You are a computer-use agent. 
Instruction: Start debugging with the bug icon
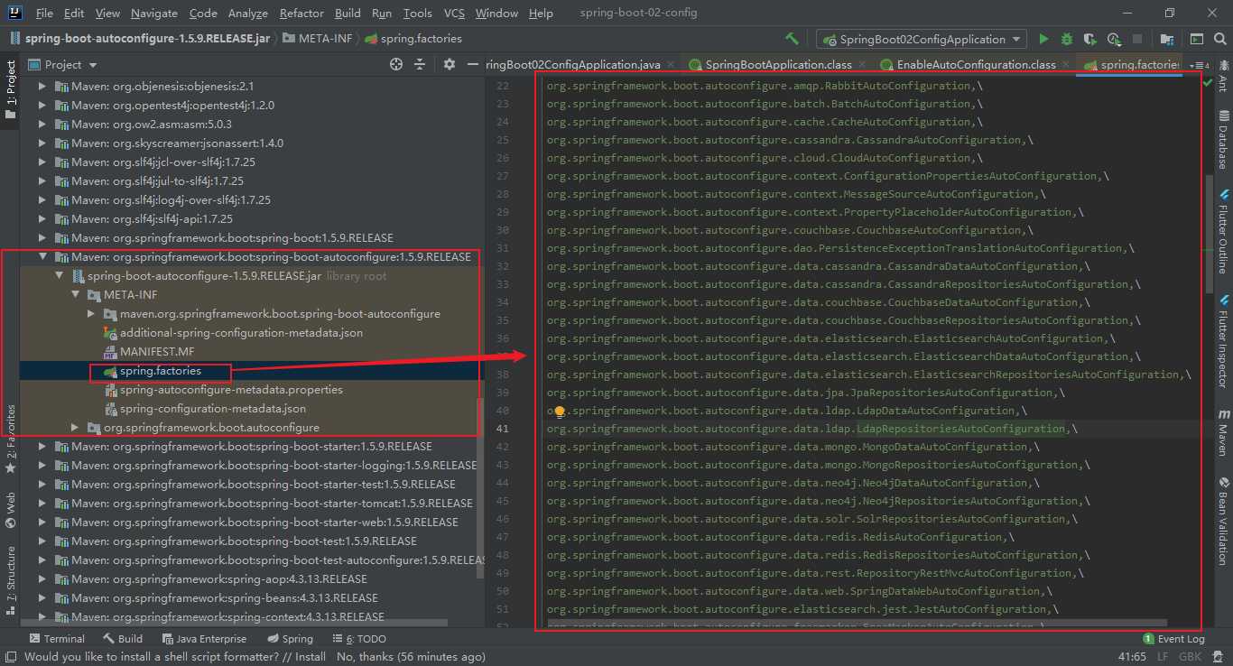[x=1067, y=39]
